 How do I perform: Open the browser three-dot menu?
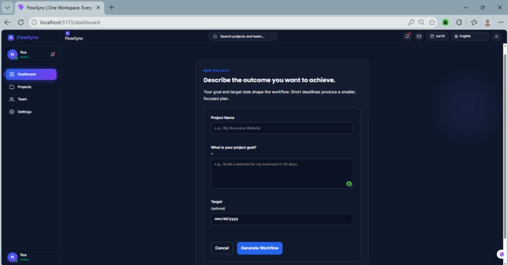point(500,22)
